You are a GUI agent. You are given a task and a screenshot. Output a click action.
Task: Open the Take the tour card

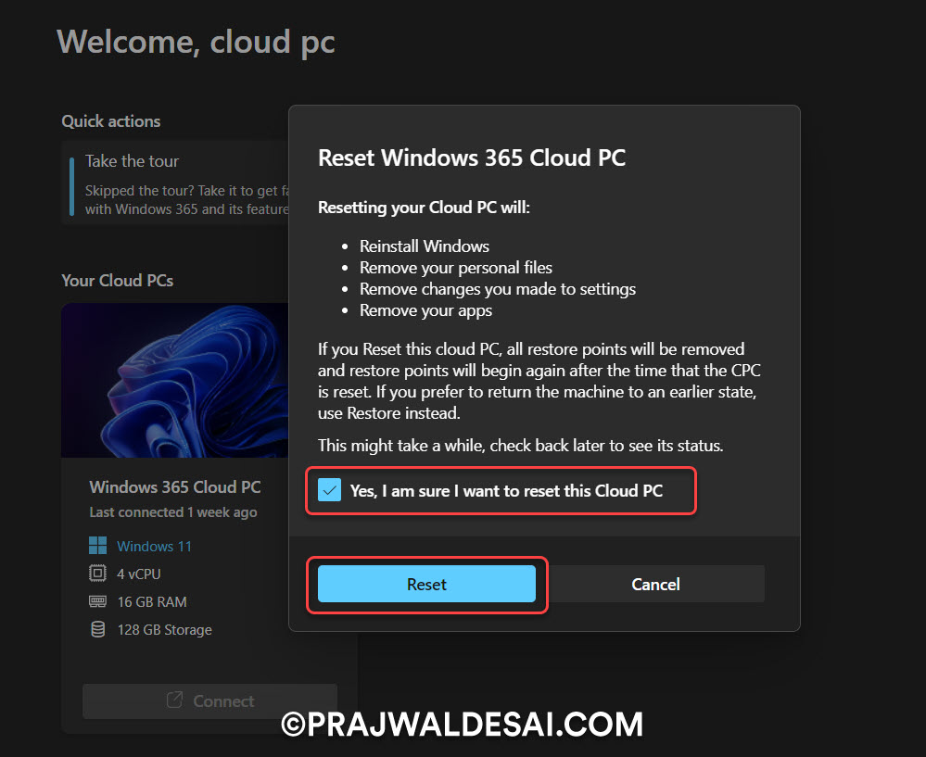[x=175, y=183]
